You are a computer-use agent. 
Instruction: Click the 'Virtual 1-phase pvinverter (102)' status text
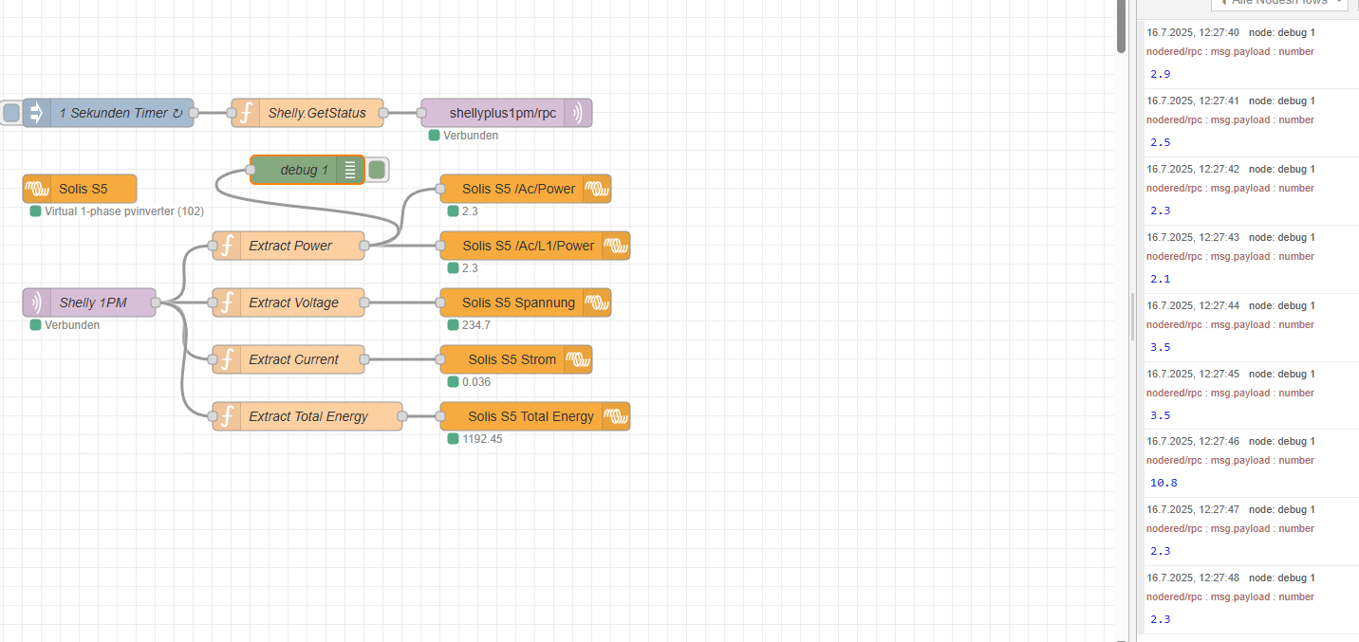(x=124, y=211)
